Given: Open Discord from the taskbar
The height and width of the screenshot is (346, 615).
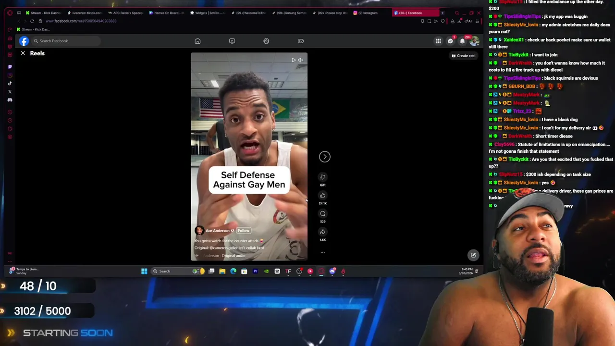Looking at the screenshot, I should [x=332, y=272].
